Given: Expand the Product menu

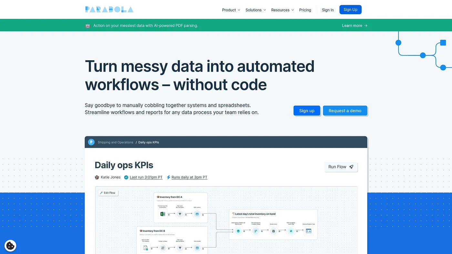Looking at the screenshot, I should click(x=231, y=10).
